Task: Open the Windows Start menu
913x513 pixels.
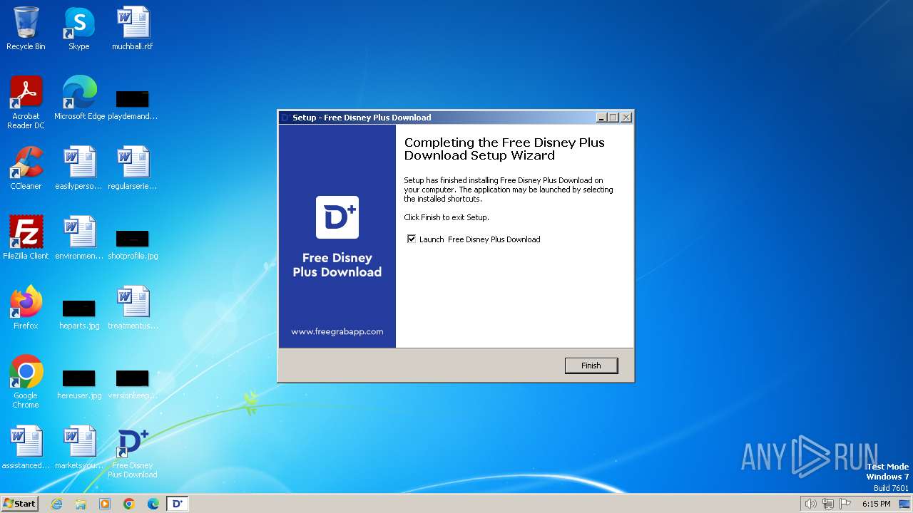Action: tap(19, 503)
